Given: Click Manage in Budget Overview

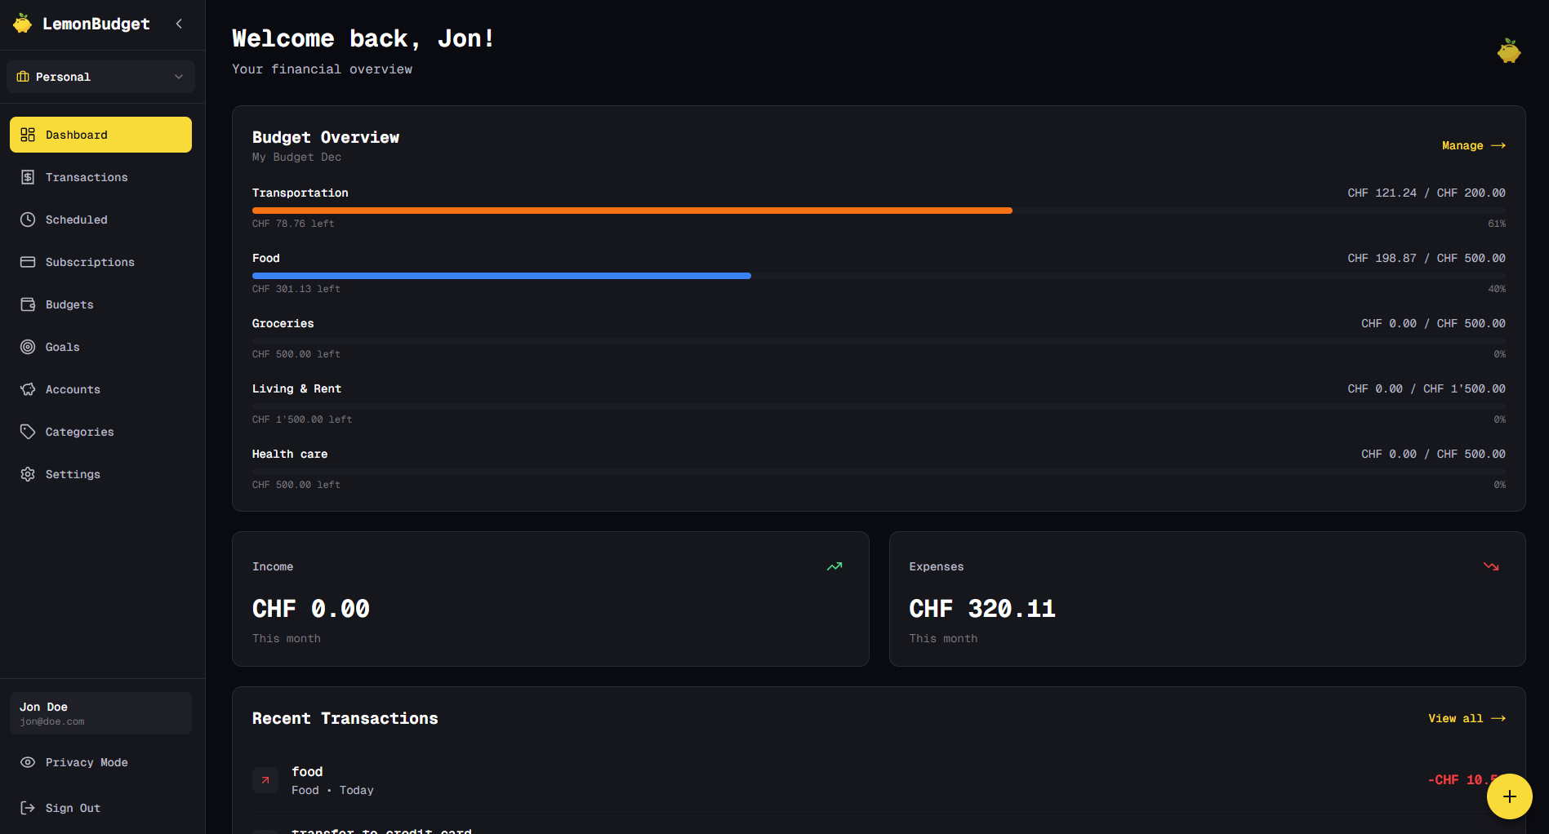Looking at the screenshot, I should 1473,145.
